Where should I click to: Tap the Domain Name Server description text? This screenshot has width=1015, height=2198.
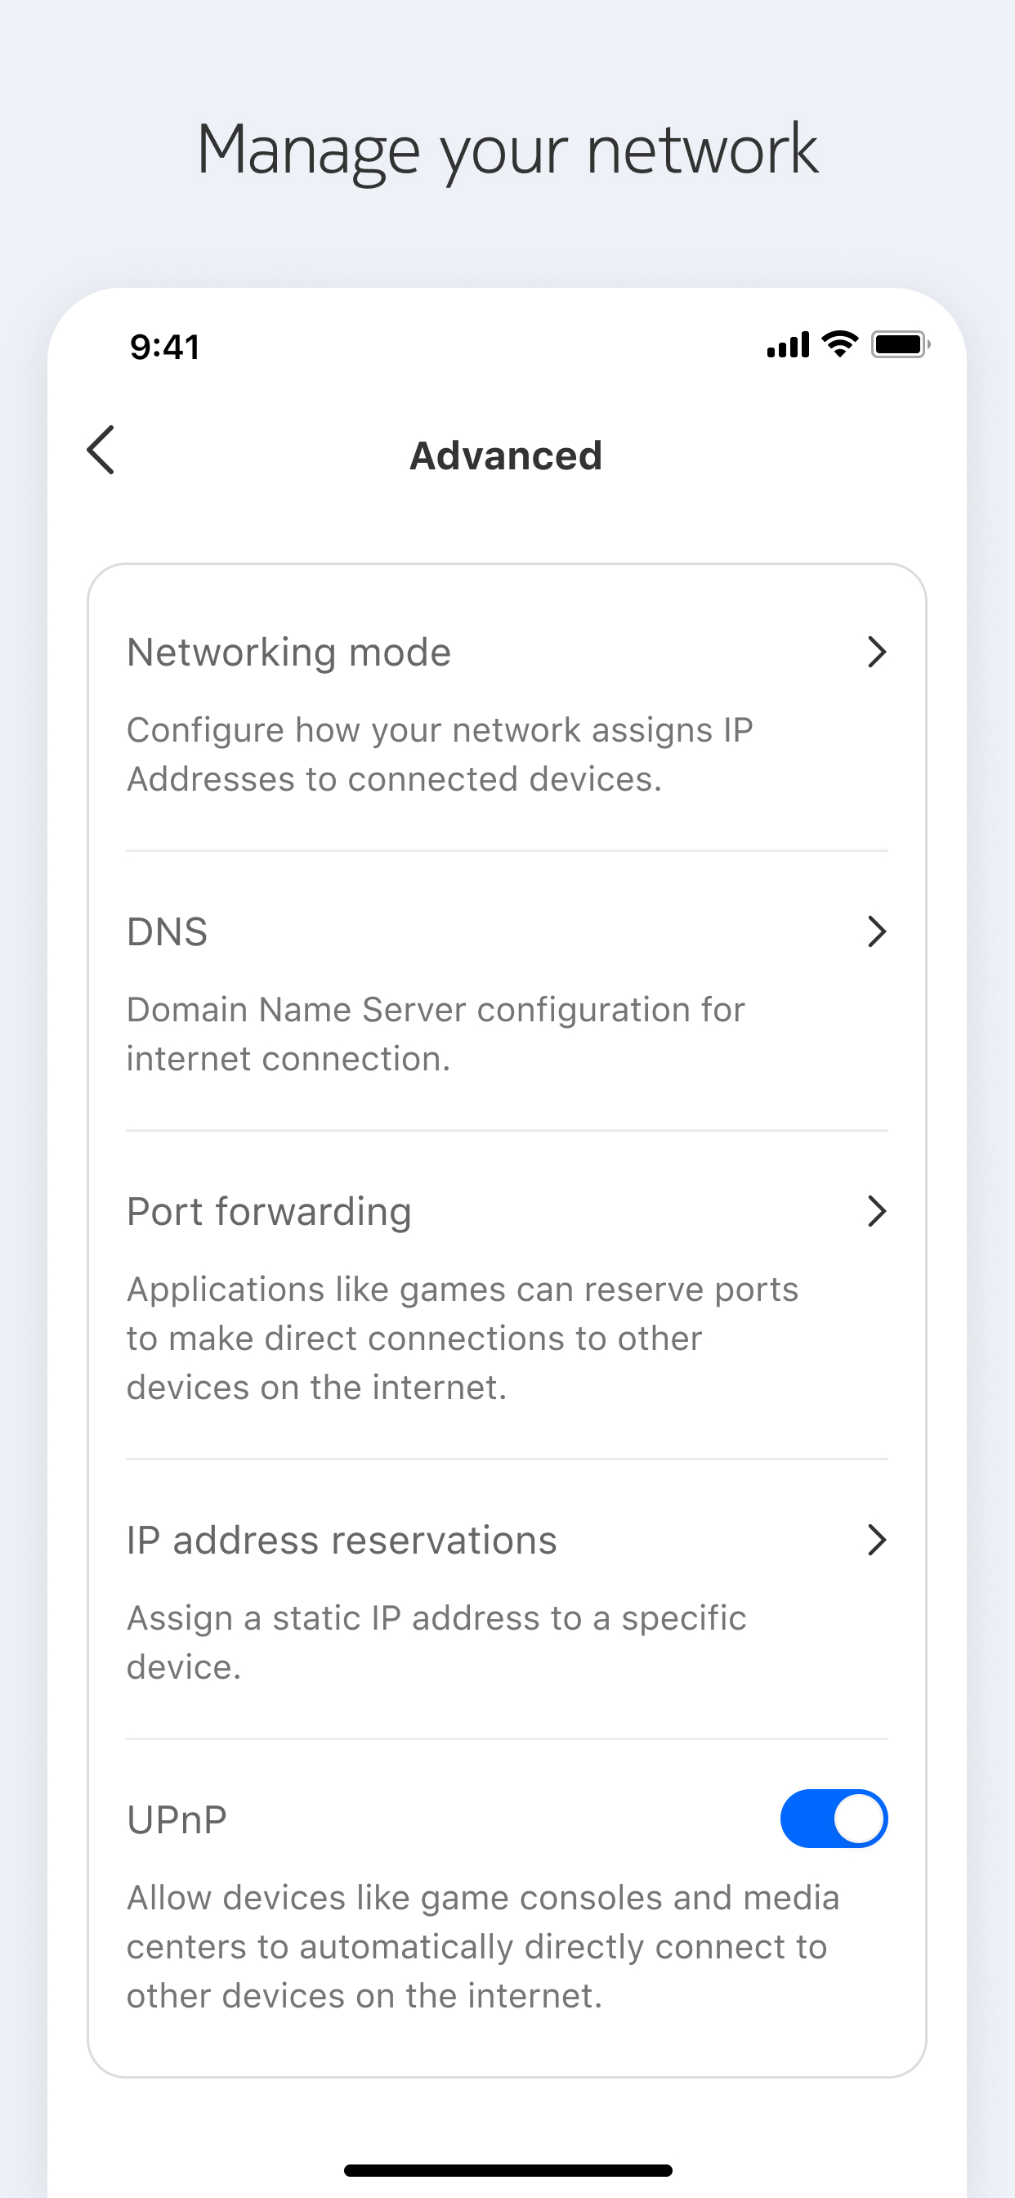[x=436, y=1034]
